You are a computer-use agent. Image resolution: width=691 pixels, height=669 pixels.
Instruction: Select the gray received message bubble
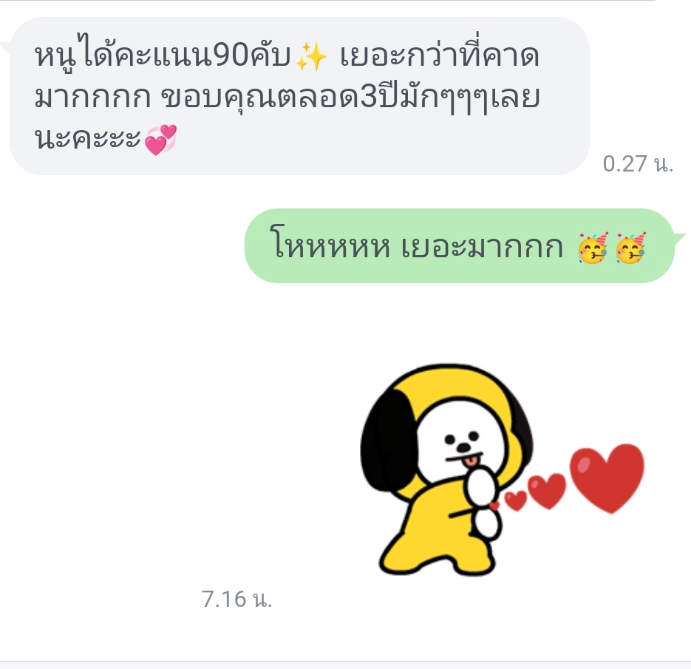[x=299, y=96]
